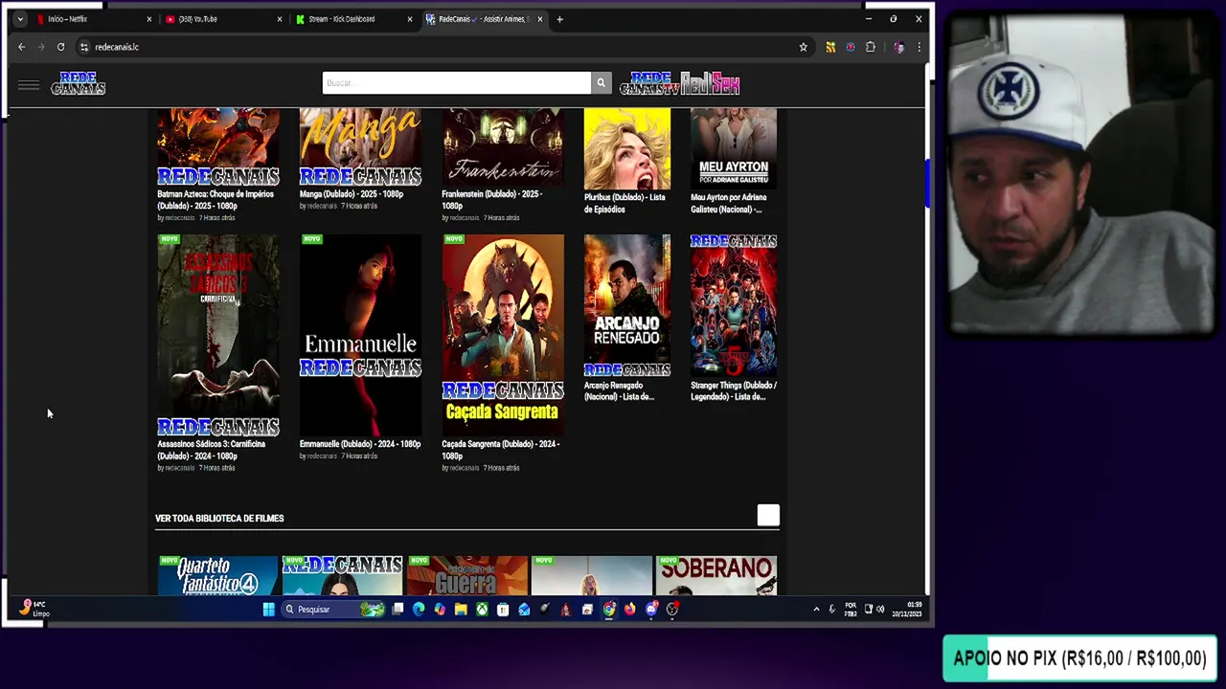The image size is (1226, 689).
Task: Open Discord from the taskbar
Action: pos(651,610)
